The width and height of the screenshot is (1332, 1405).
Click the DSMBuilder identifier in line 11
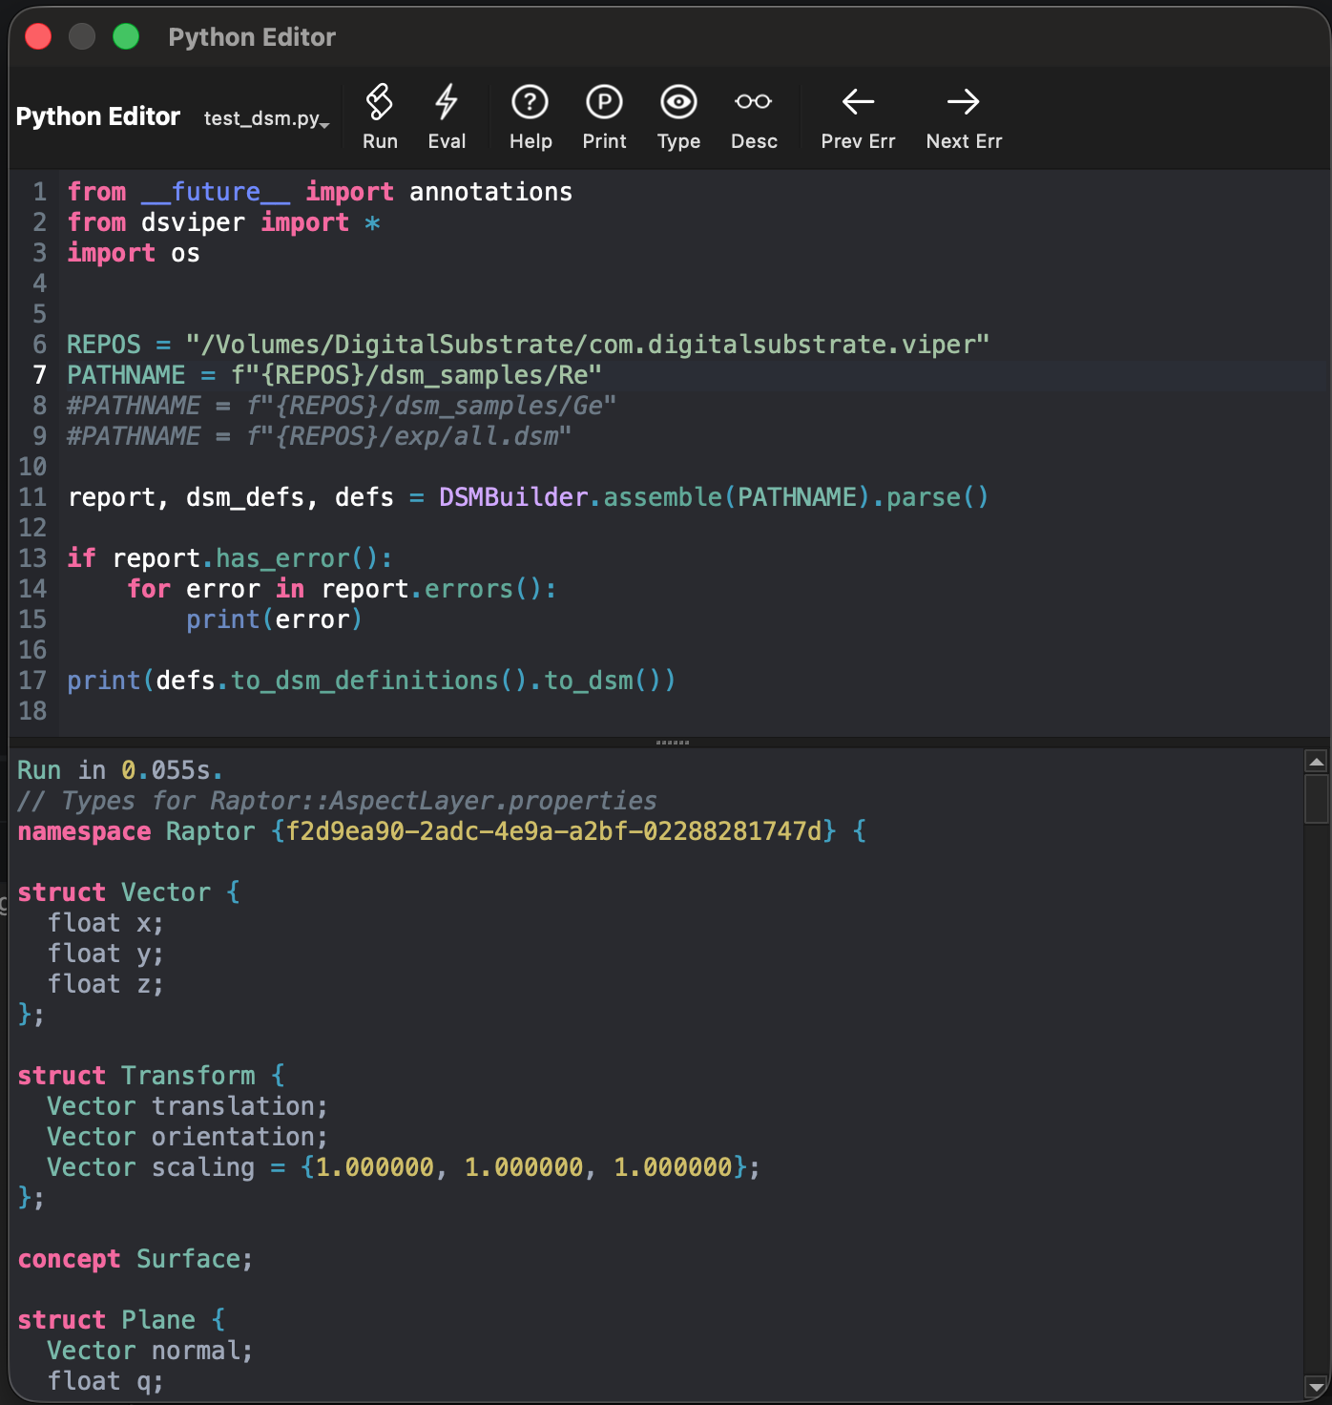click(x=513, y=497)
